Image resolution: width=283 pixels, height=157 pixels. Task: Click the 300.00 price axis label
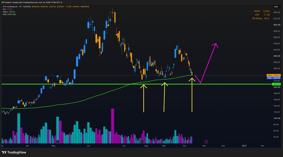(x=276, y=56)
